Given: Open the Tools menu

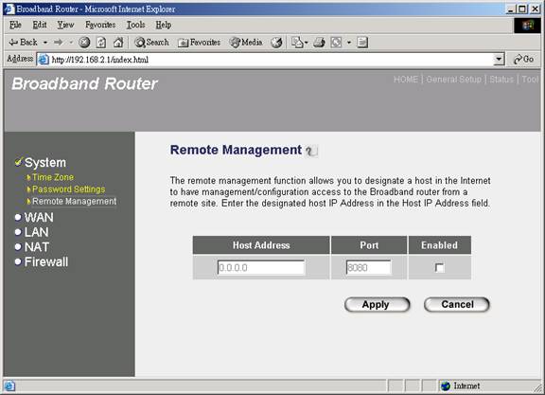Looking at the screenshot, I should tap(135, 25).
